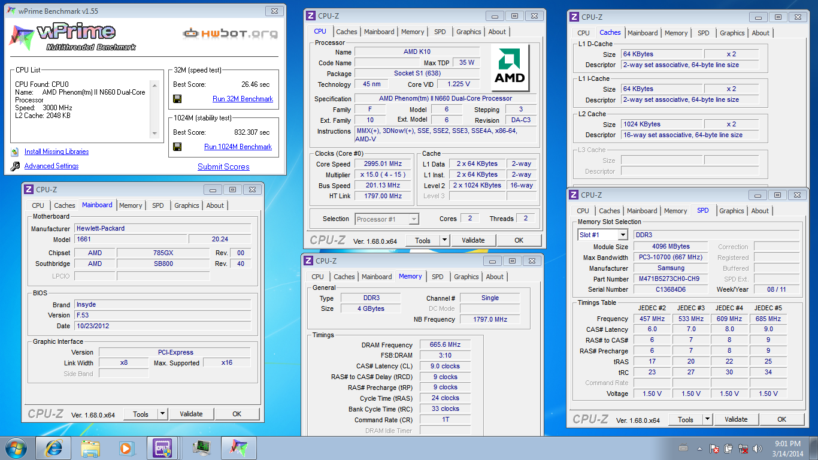Click Run 32M Benchmark link
This screenshot has width=818, height=460.
point(243,99)
